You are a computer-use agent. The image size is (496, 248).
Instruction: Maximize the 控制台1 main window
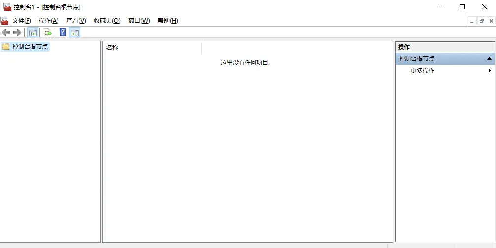click(x=462, y=7)
